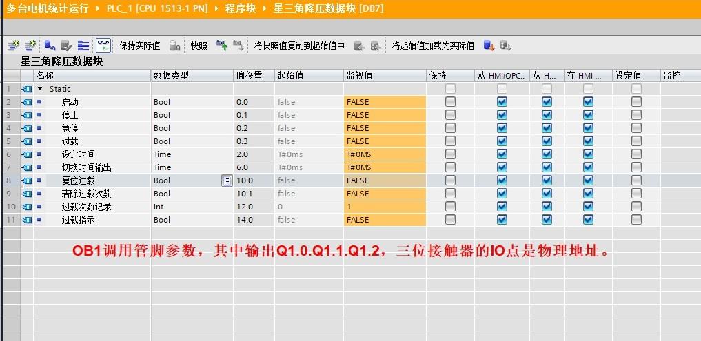The width and height of the screenshot is (701, 341).
Task: Click the reset start values icon
Action: point(50,45)
